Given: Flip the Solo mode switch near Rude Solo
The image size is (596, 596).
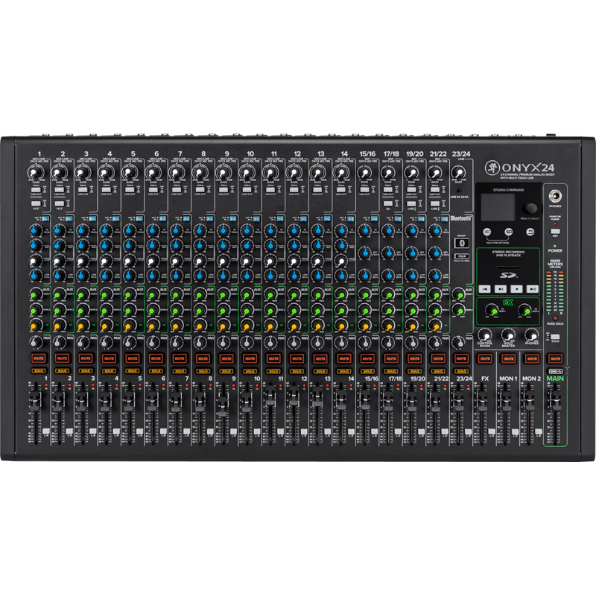Looking at the screenshot, I should pos(554,336).
